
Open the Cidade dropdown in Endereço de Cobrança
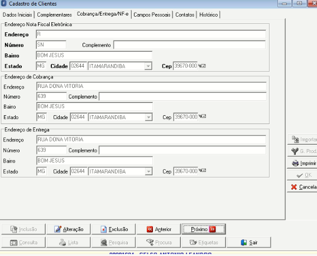point(148,117)
